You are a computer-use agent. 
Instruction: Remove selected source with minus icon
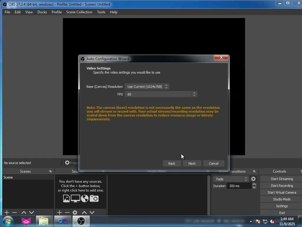pos(67,213)
